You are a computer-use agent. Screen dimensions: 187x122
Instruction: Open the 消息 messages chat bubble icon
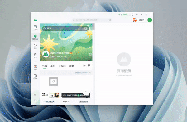[x=35, y=46]
